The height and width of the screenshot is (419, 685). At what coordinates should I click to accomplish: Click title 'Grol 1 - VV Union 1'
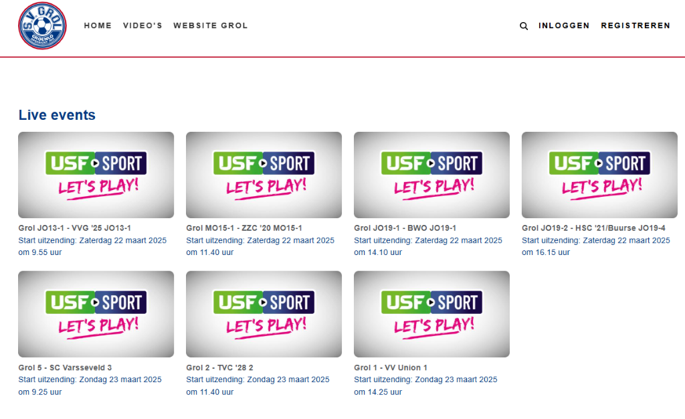coord(391,367)
